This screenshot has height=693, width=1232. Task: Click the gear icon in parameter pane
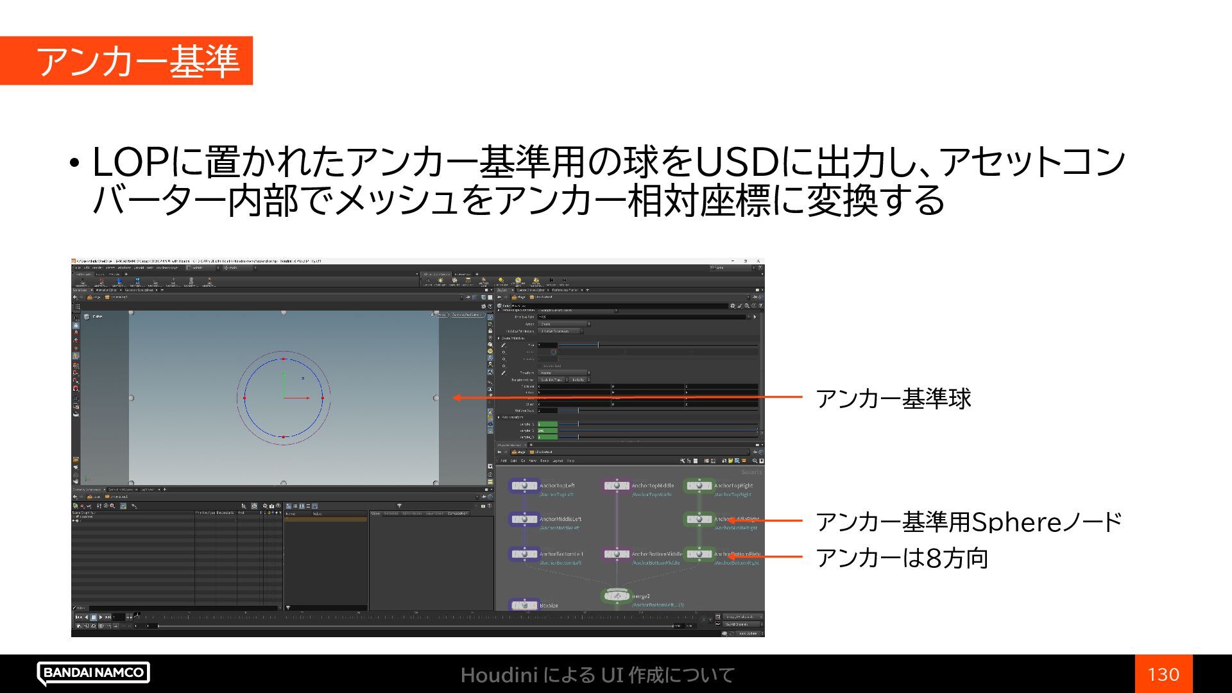[732, 306]
